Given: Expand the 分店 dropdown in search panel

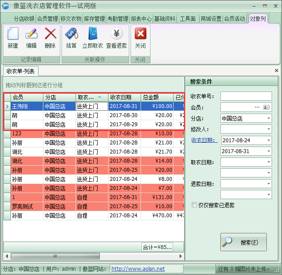Looking at the screenshot, I should point(268,118).
